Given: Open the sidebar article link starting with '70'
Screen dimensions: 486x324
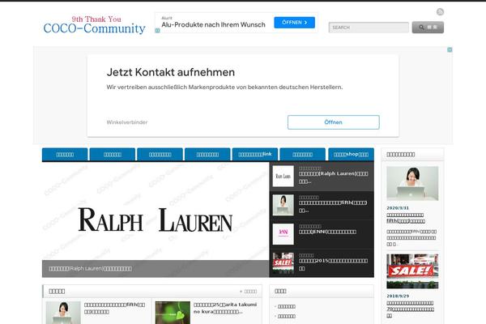Looking at the screenshot, I should 411,309.
